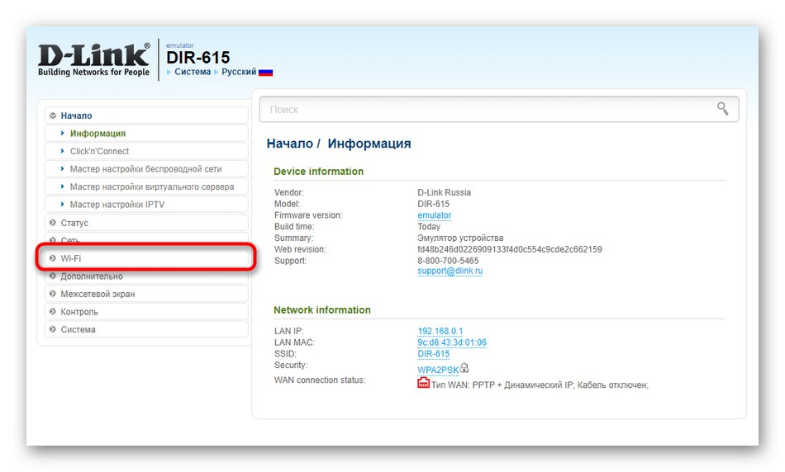Expand the Дополнительно section arrow icon
The image size is (785, 472).
pos(53,276)
